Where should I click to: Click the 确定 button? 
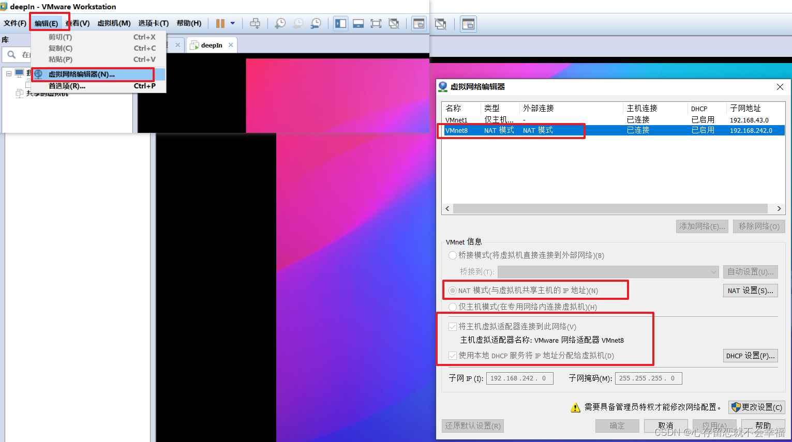[x=617, y=426]
